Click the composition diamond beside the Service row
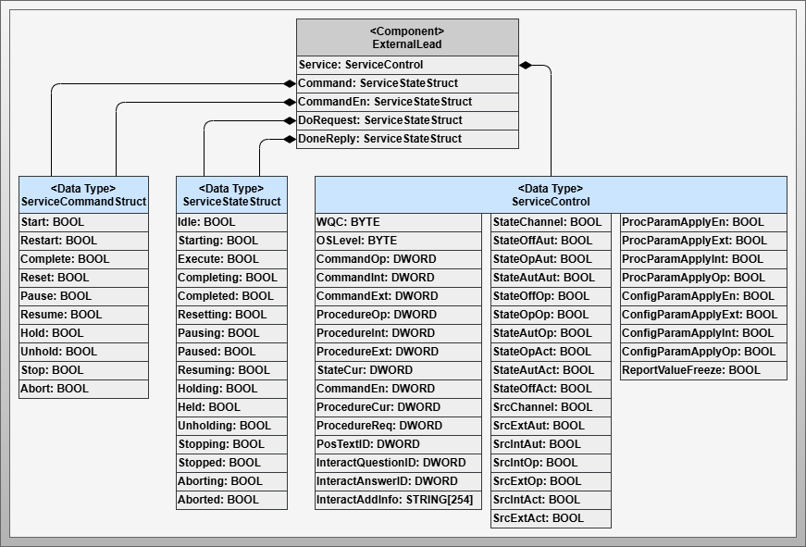Viewport: 806px width, 547px height. pos(526,65)
